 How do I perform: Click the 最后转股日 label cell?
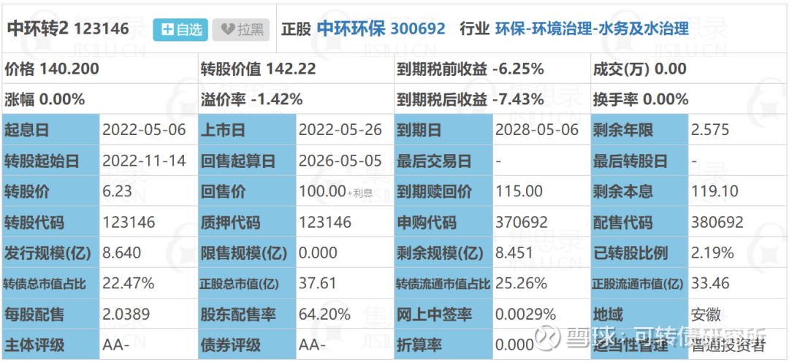pyautogui.click(x=640, y=161)
